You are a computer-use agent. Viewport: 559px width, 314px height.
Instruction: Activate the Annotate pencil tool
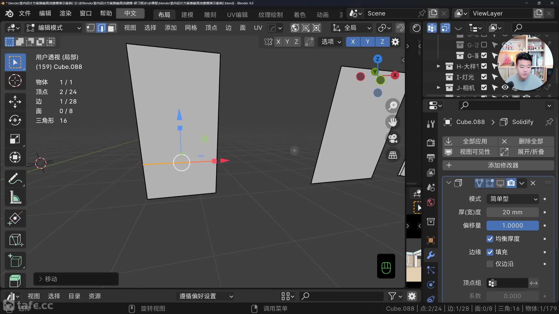click(x=15, y=179)
